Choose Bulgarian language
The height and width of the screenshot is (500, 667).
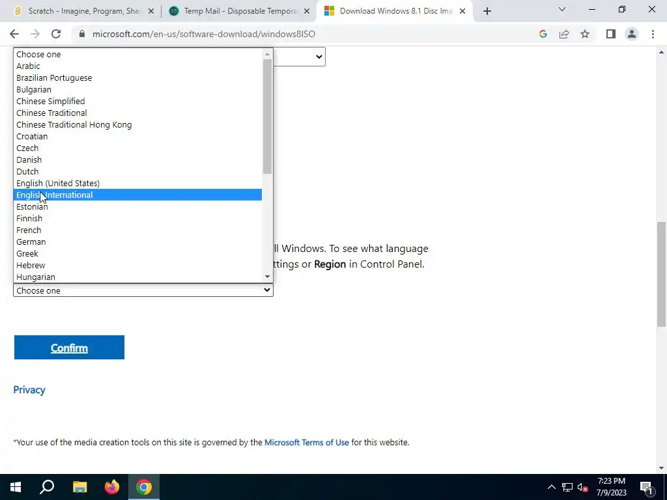137,89
